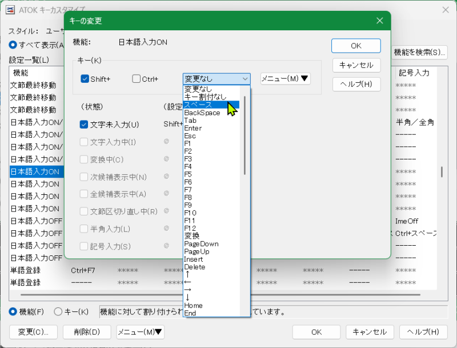The image size is (457, 348).
Task: Pick F12 from the key list
Action: 211,228
